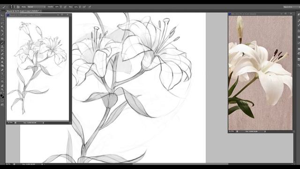The image size is (300, 169).
Task: Select the Crop tool
Action: (x=2, y=31)
